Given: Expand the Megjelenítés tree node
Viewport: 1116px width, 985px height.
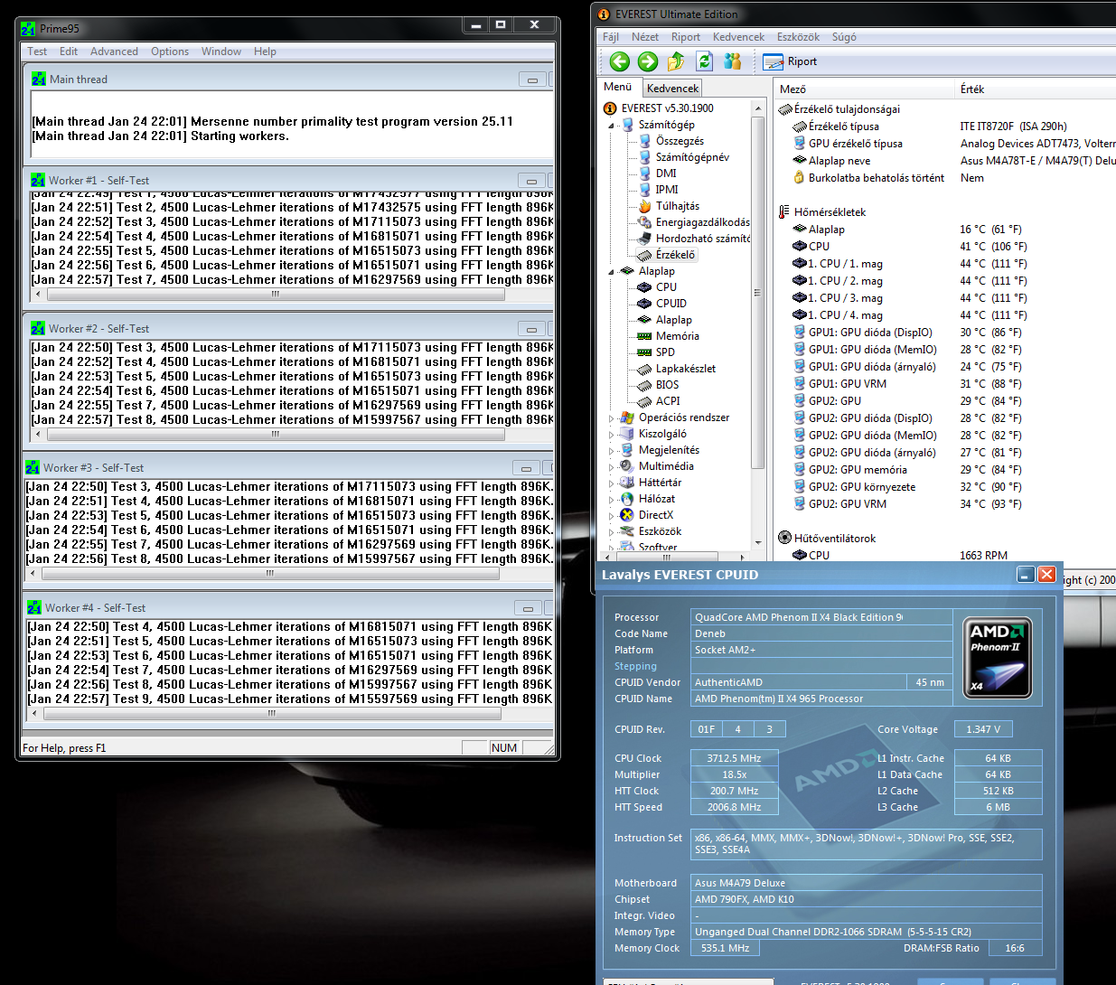Looking at the screenshot, I should point(612,451).
